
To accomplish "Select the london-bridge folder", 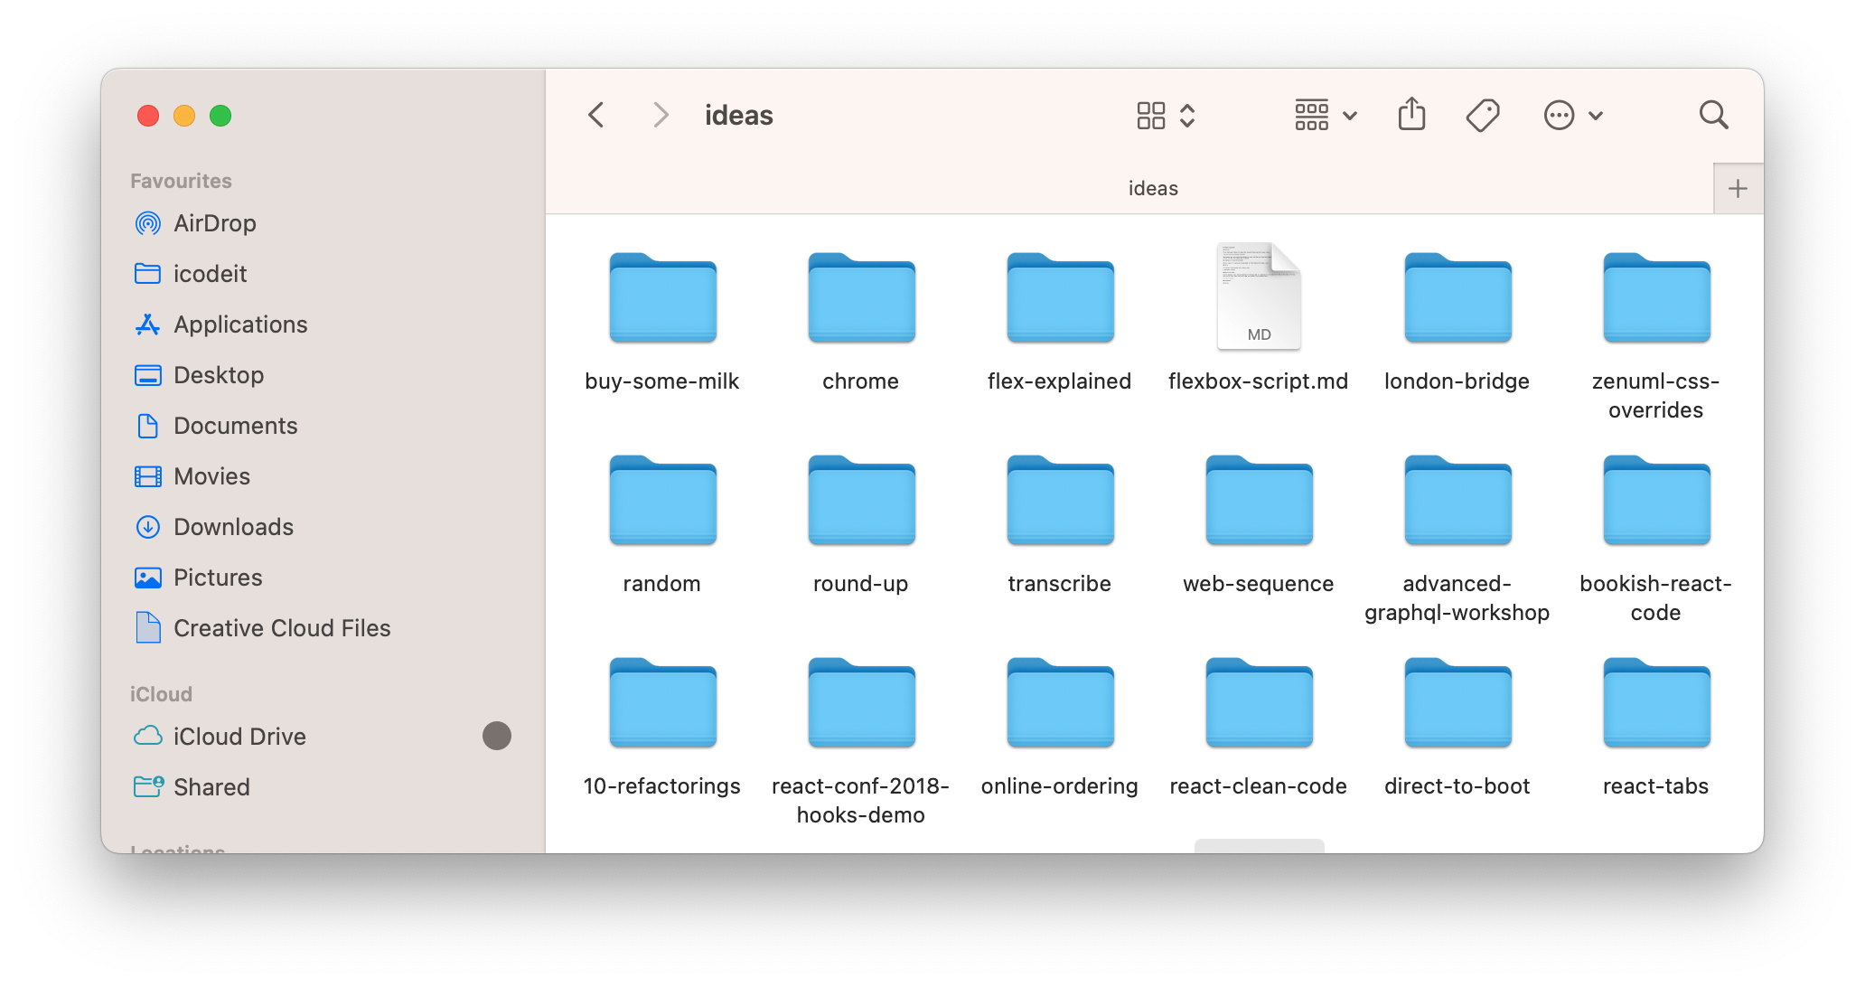I will point(1457,298).
